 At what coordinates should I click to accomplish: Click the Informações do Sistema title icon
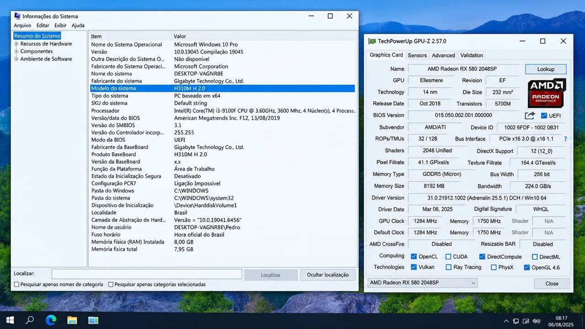[x=17, y=16]
